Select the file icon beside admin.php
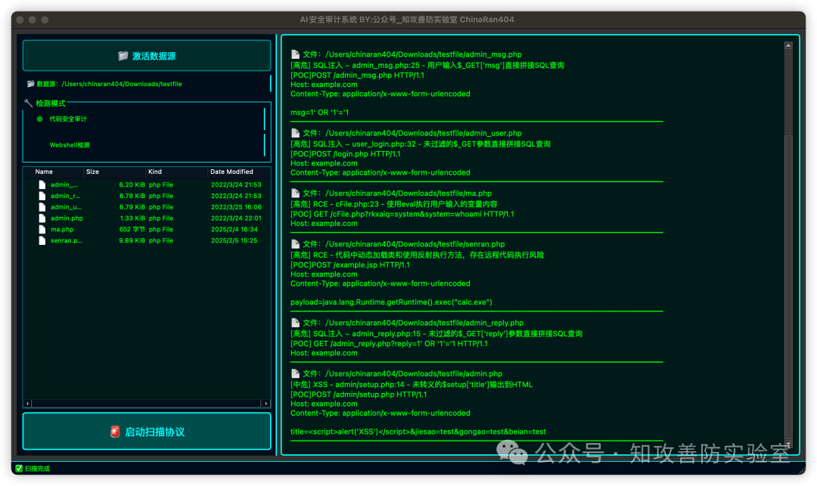 coord(42,218)
